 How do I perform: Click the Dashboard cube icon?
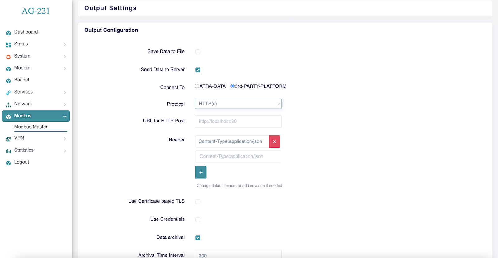[8, 33]
